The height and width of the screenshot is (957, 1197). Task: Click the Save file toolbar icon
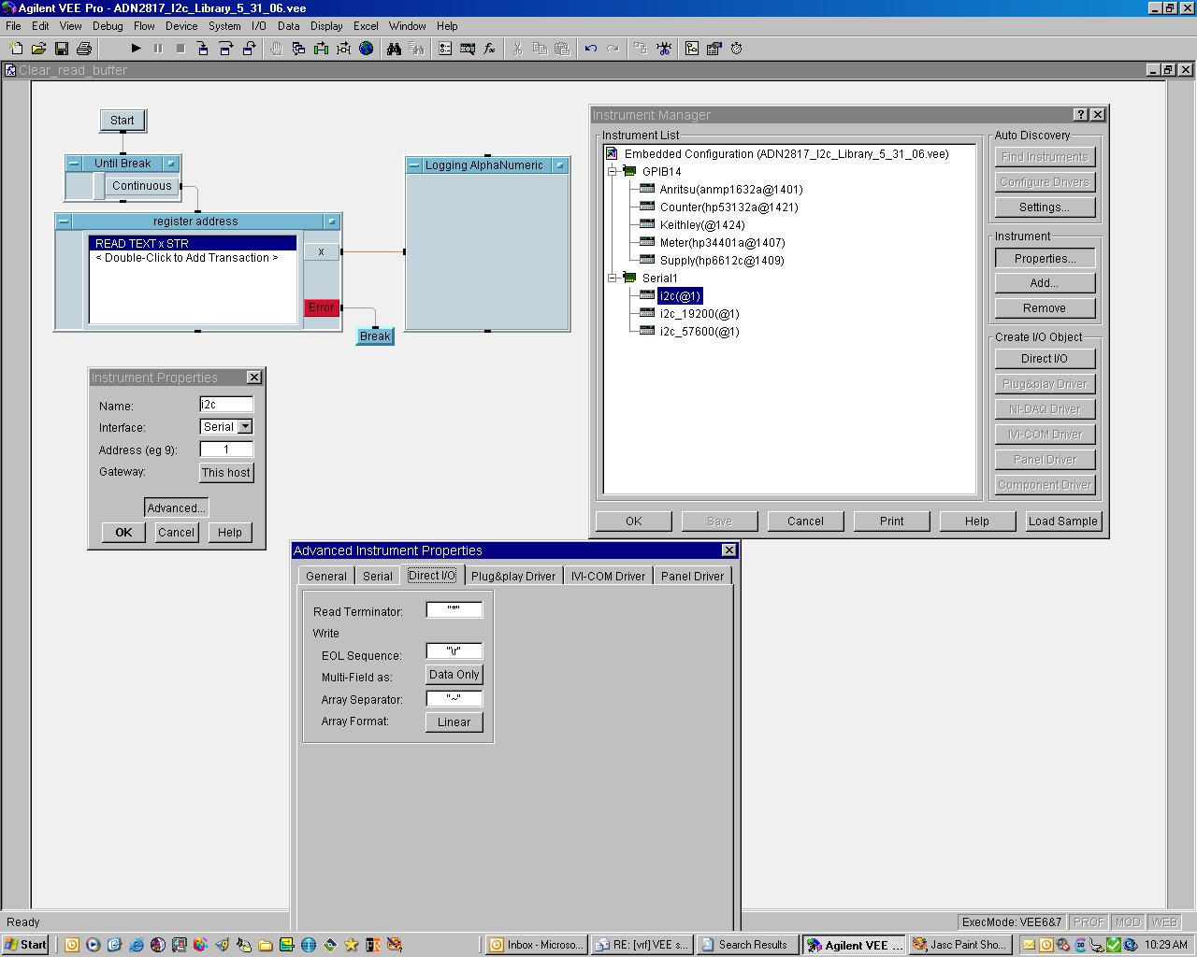62,49
